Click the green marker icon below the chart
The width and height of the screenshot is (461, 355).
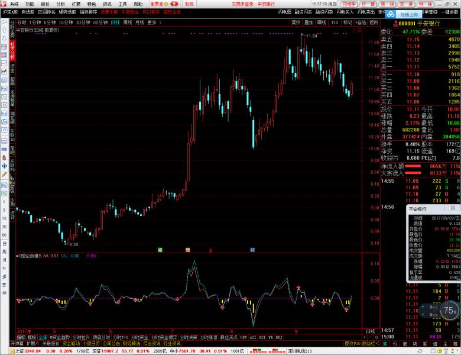(x=160, y=250)
